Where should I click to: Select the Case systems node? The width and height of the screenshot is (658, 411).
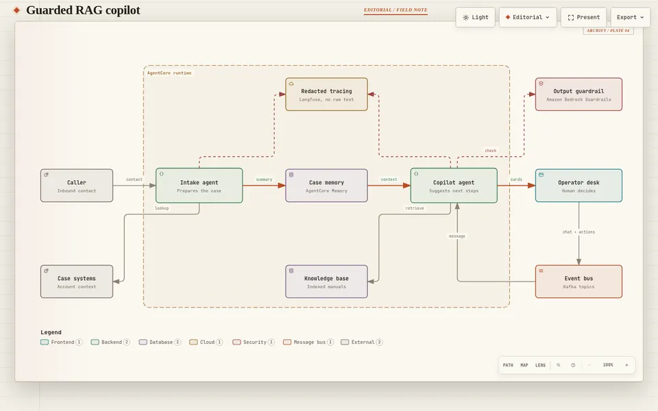(77, 282)
